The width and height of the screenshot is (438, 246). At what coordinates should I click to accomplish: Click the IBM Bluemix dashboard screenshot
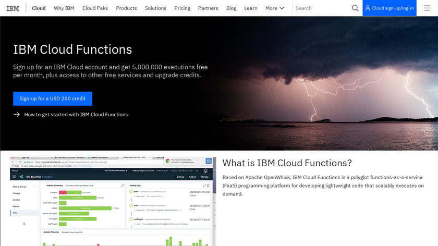point(112,201)
